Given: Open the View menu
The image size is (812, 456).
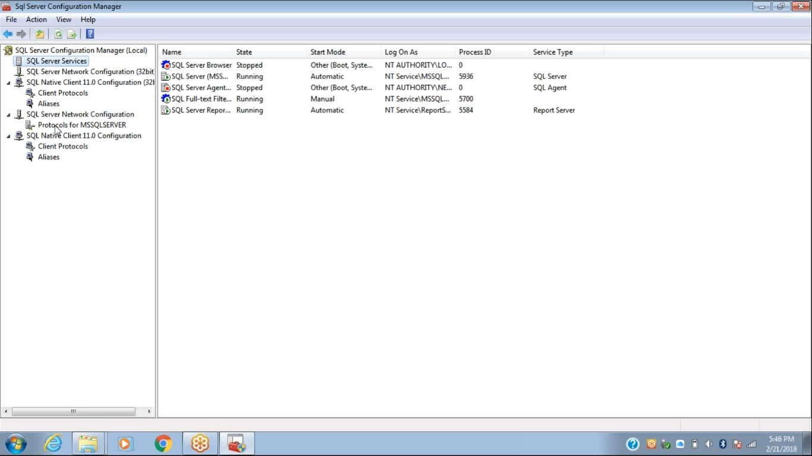Looking at the screenshot, I should click(64, 20).
